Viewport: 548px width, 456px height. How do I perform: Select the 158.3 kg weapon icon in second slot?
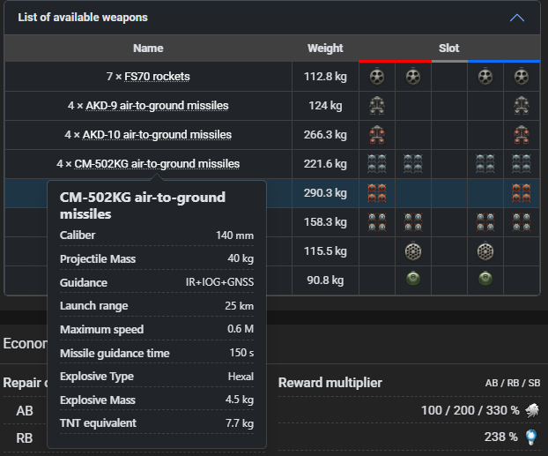[x=412, y=222]
